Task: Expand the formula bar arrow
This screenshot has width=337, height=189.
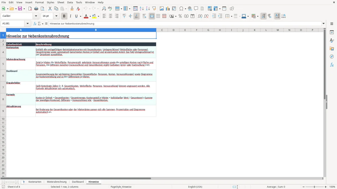Action: coord(324,24)
